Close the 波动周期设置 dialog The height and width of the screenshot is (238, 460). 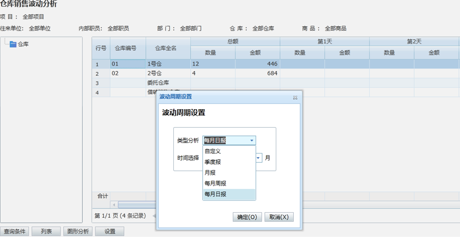coord(295,97)
